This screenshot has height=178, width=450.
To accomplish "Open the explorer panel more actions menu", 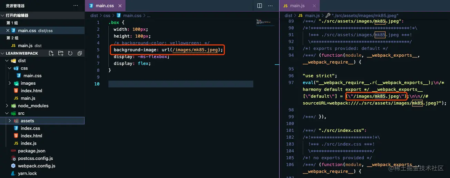I will (76, 6).
